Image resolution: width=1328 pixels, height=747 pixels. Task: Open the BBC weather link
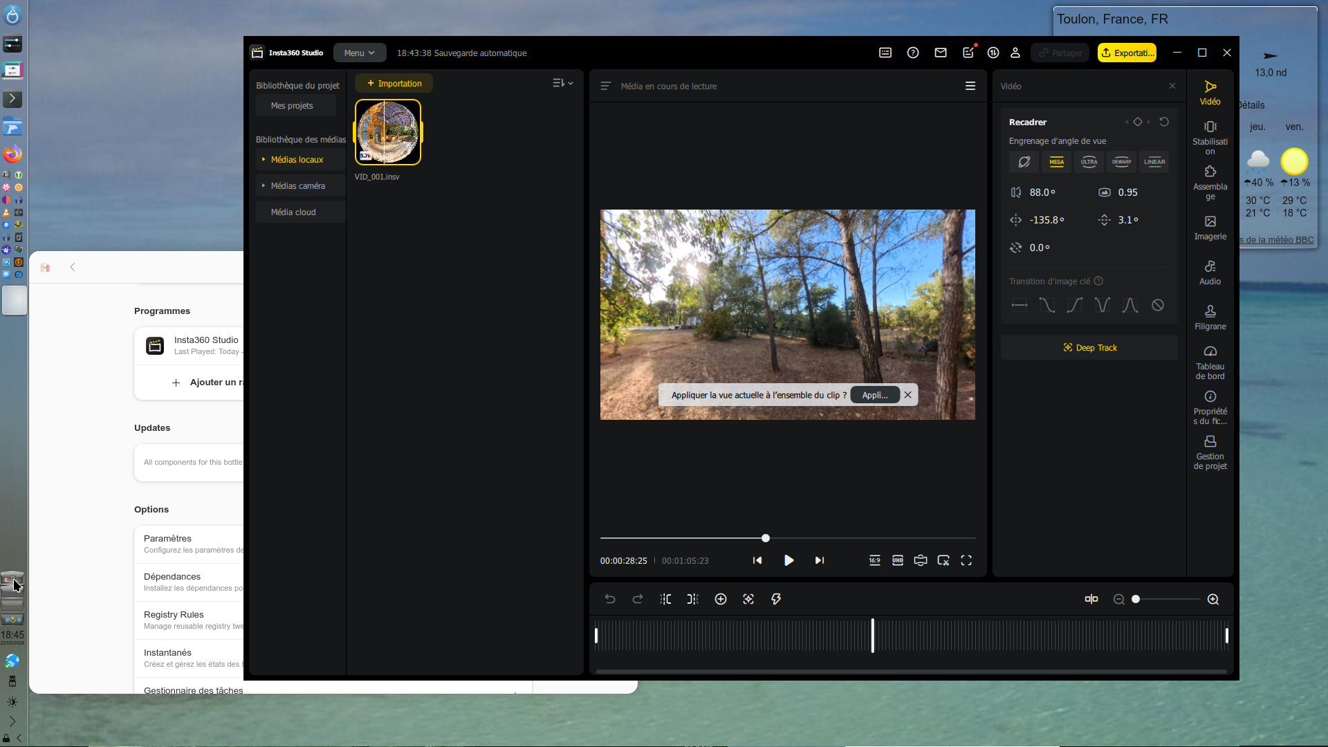[x=1277, y=240]
